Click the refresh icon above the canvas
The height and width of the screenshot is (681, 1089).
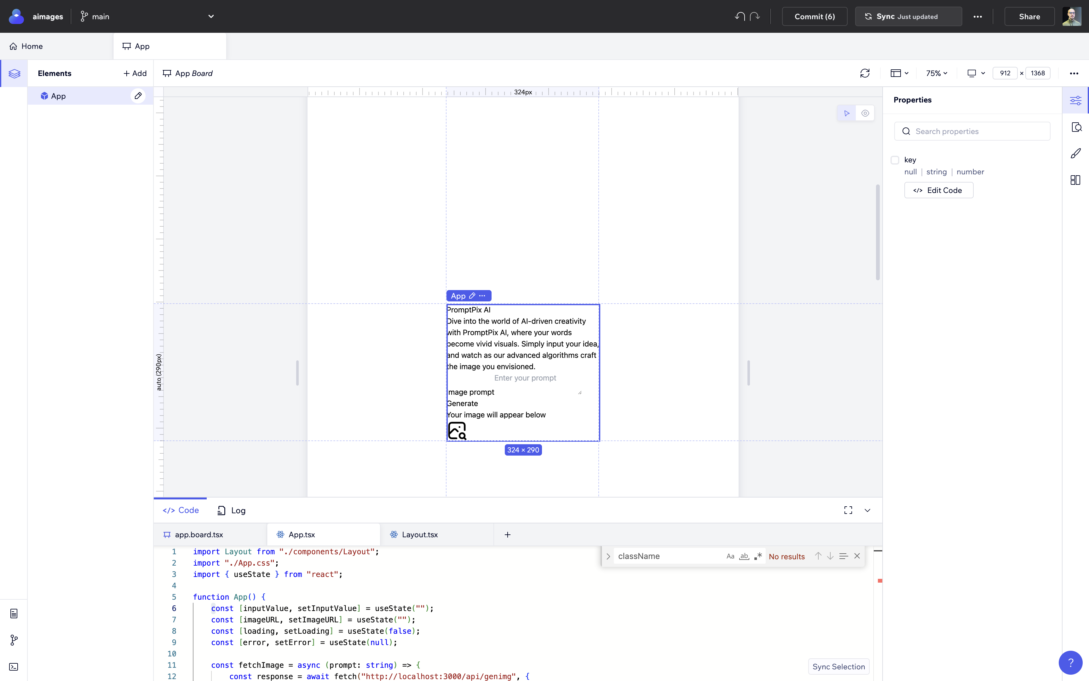pyautogui.click(x=865, y=73)
